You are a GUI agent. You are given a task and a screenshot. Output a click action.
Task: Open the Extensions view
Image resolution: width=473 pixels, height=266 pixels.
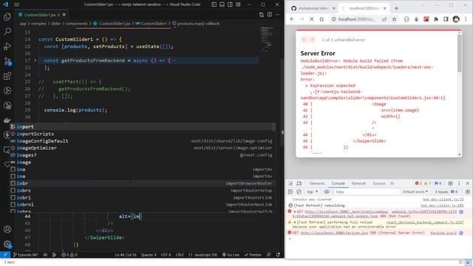[7, 76]
